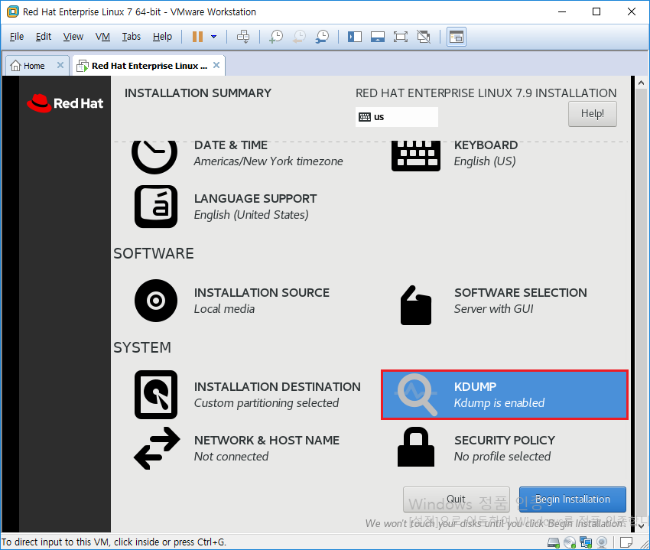Viewport: 650px width, 550px height.
Task: Click the hard disk status bar icon
Action: (x=554, y=542)
